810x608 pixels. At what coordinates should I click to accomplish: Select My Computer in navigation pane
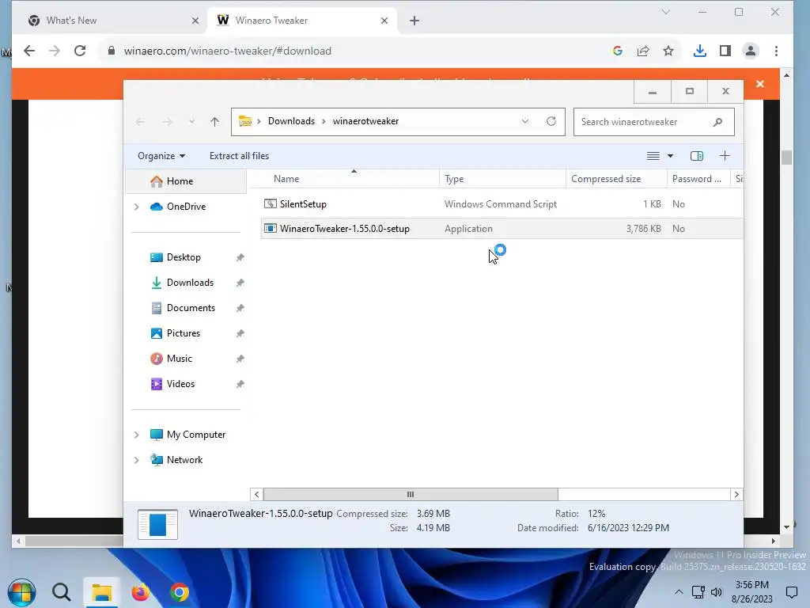coord(196,435)
